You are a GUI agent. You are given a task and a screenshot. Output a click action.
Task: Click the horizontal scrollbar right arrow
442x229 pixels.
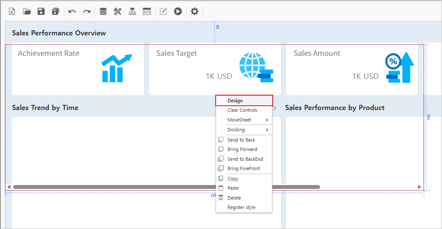point(419,187)
